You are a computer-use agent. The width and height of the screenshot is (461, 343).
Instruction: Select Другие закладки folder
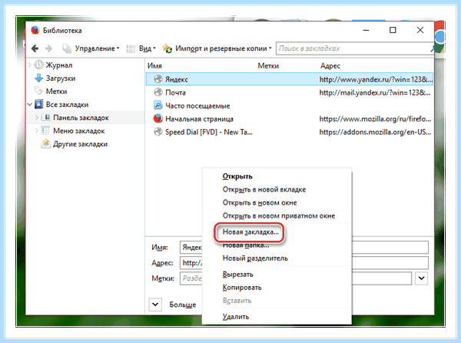pyautogui.click(x=80, y=144)
